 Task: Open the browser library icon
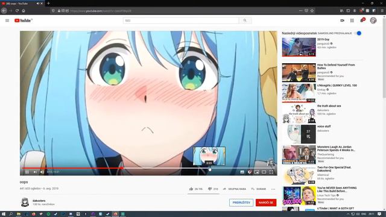point(342,11)
